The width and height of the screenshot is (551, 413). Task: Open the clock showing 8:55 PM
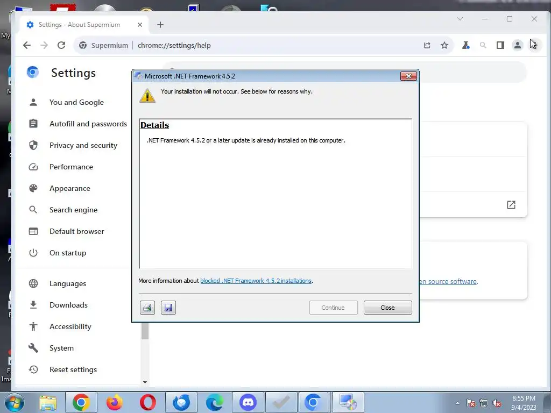[524, 403]
